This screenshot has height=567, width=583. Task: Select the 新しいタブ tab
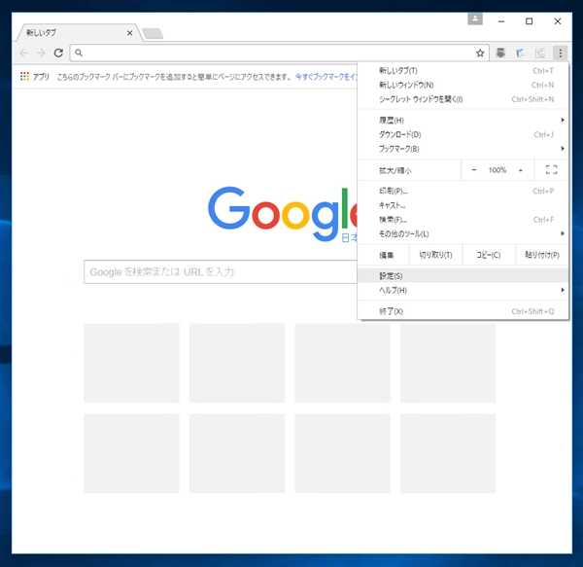coord(78,33)
